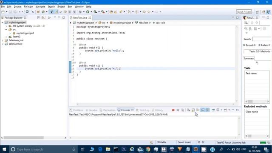Click the Open Perspective icon

pos(257,12)
